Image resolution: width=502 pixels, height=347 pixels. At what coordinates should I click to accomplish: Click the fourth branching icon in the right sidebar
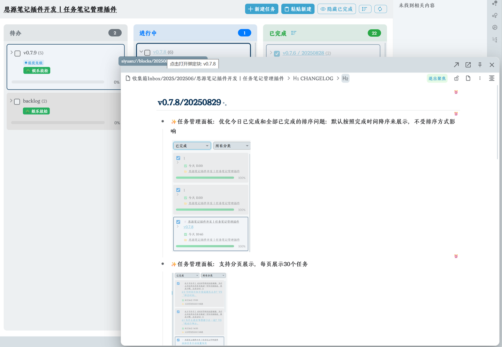tap(495, 39)
